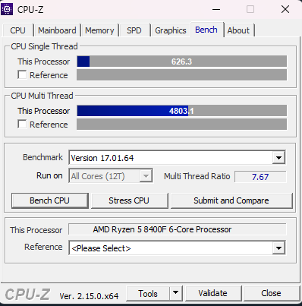Screen dimensions: 302x306
Task: Switch to the CPU tab
Action: [17, 30]
